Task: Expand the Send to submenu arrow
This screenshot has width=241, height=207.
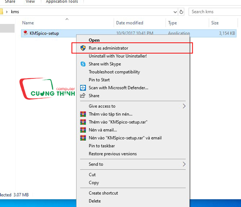Action: tap(184, 164)
